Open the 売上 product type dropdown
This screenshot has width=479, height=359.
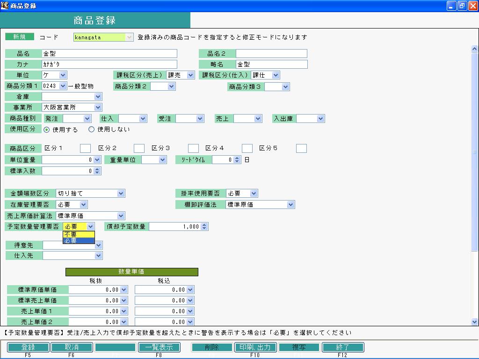click(x=258, y=118)
